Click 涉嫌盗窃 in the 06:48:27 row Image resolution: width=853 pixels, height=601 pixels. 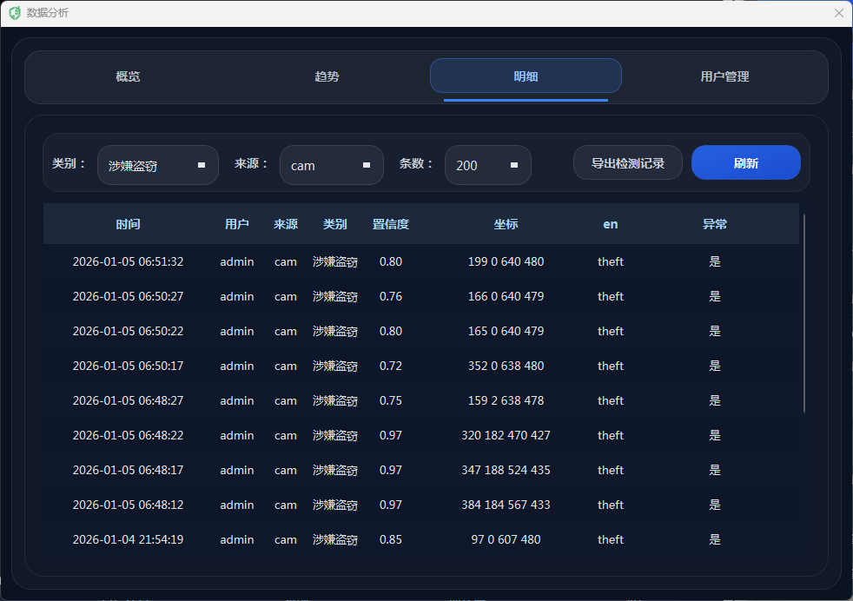[x=335, y=401]
